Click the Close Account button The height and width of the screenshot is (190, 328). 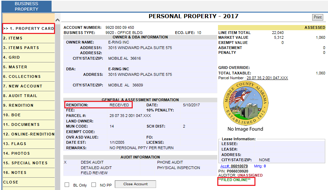[135, 184]
